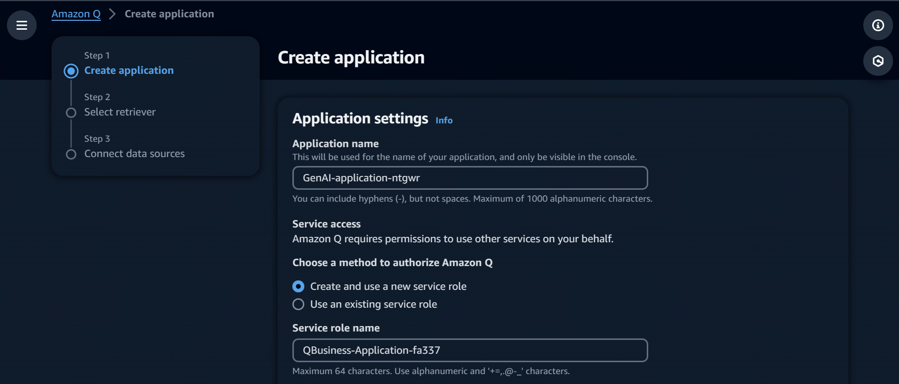Focus the Application name input field
Viewport: 899px width, 384px height.
point(470,178)
